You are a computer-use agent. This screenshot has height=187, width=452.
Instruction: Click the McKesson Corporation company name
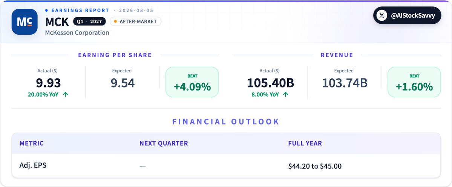[x=77, y=32]
